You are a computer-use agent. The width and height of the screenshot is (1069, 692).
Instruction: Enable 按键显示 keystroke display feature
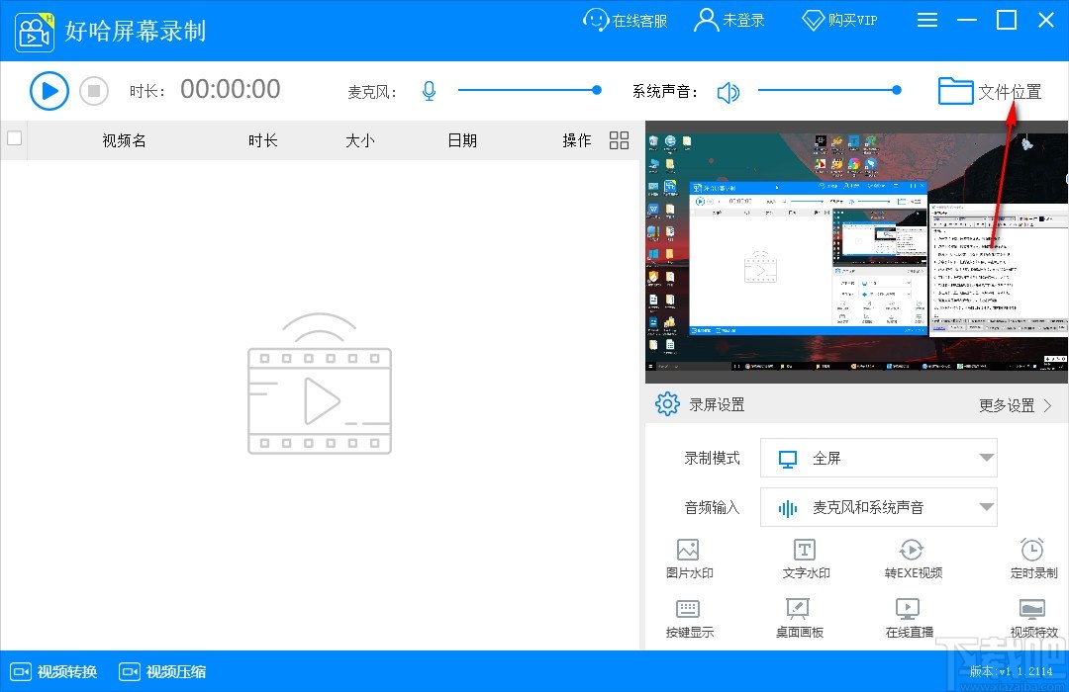point(688,618)
